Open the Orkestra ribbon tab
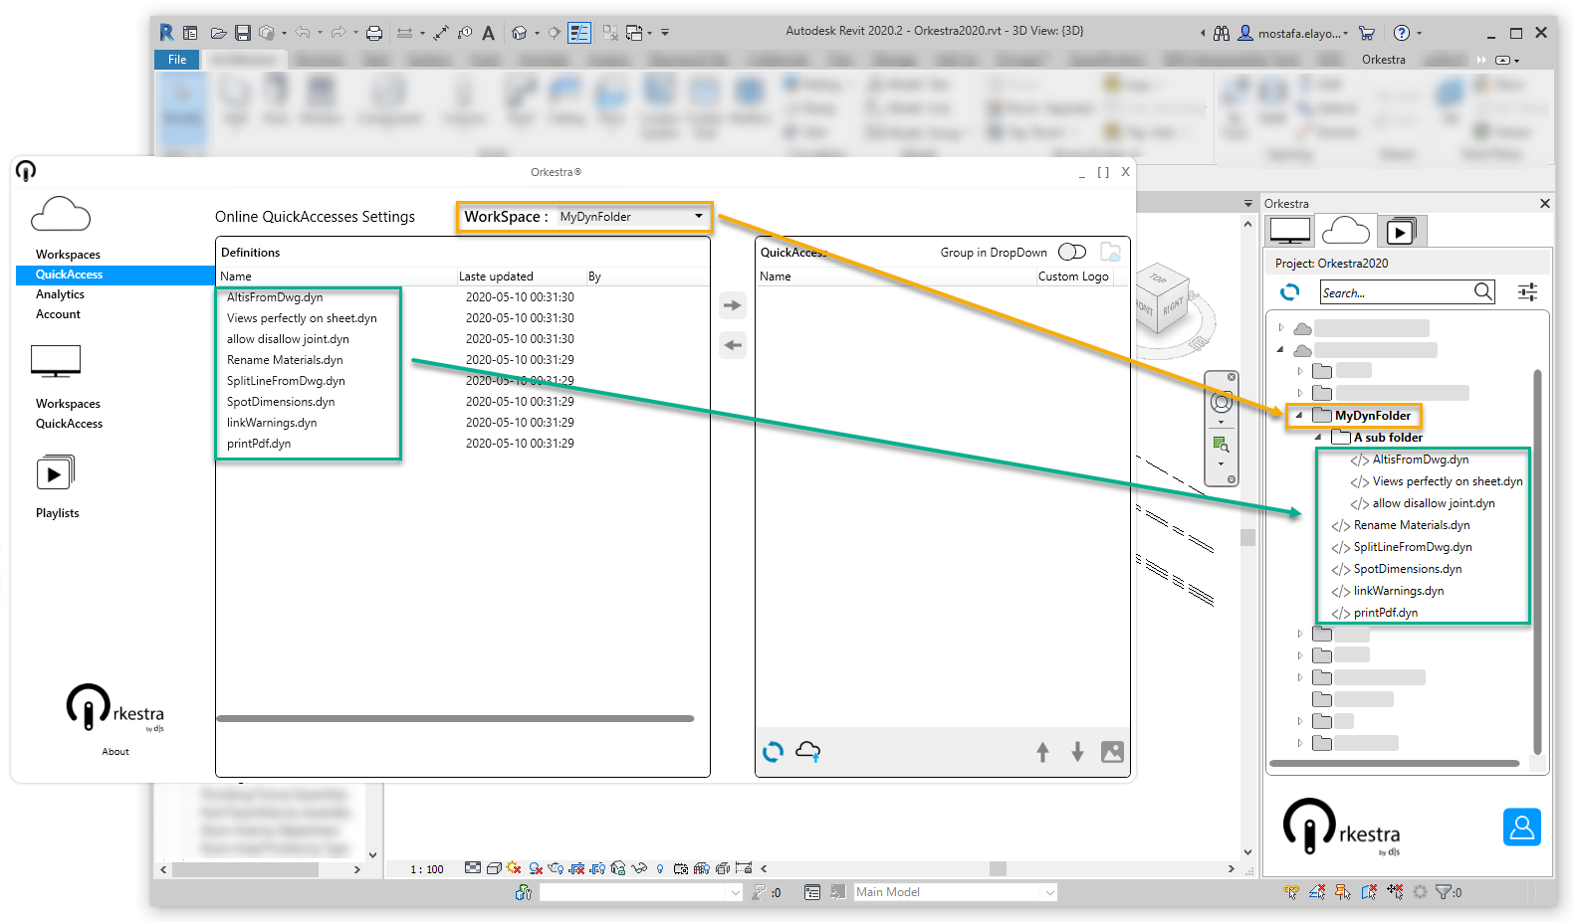Screen dimensions: 1573x922 pyautogui.click(x=1384, y=60)
